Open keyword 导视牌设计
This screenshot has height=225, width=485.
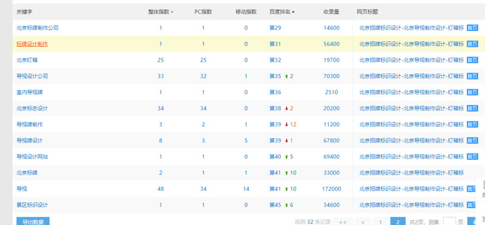(30, 140)
